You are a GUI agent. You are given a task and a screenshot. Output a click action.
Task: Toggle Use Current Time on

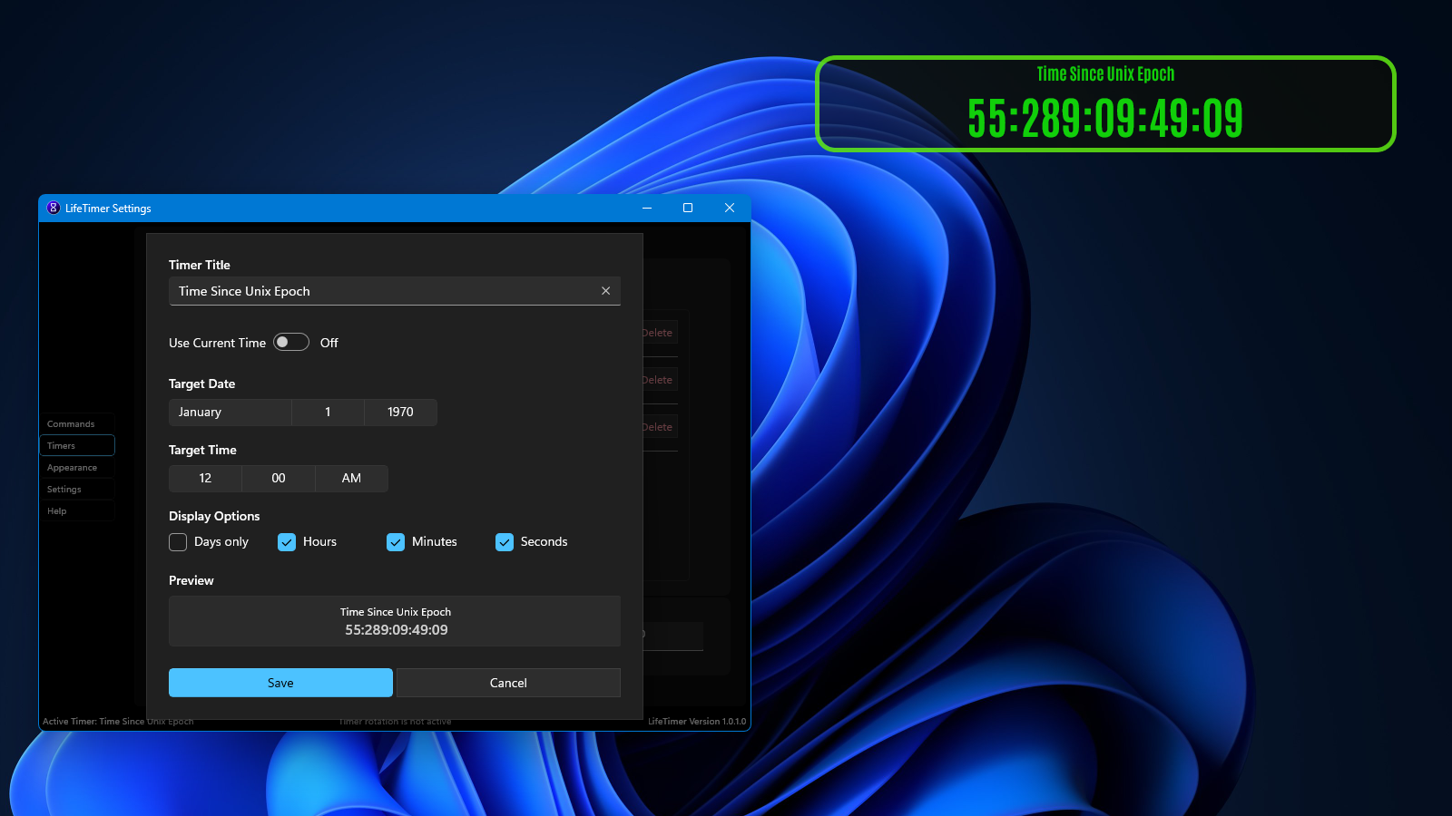[290, 342]
